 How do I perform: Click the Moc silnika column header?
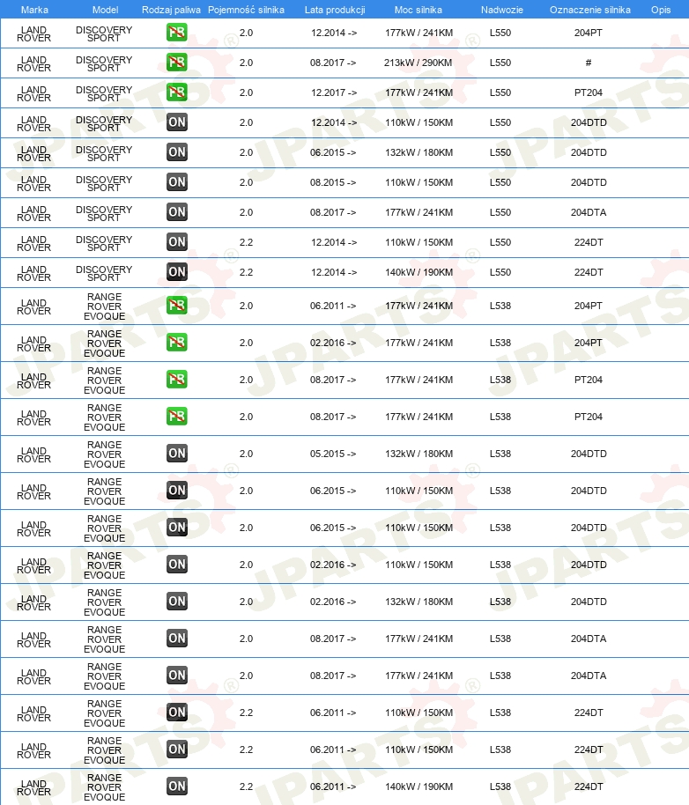[418, 10]
